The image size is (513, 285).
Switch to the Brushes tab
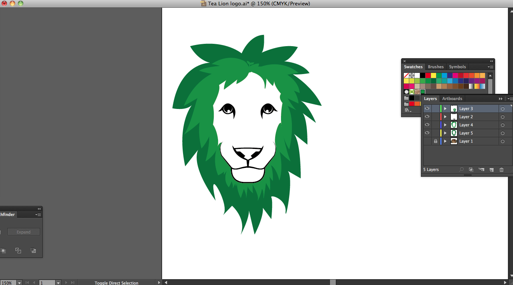pyautogui.click(x=436, y=67)
